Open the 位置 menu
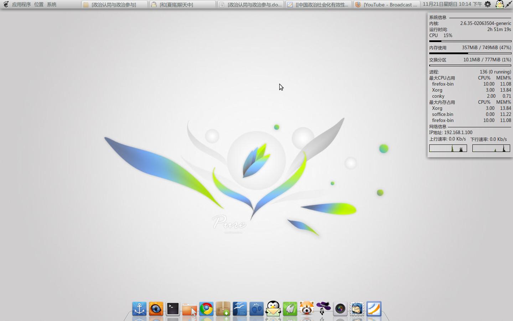Image resolution: width=513 pixels, height=321 pixels. coord(39,5)
